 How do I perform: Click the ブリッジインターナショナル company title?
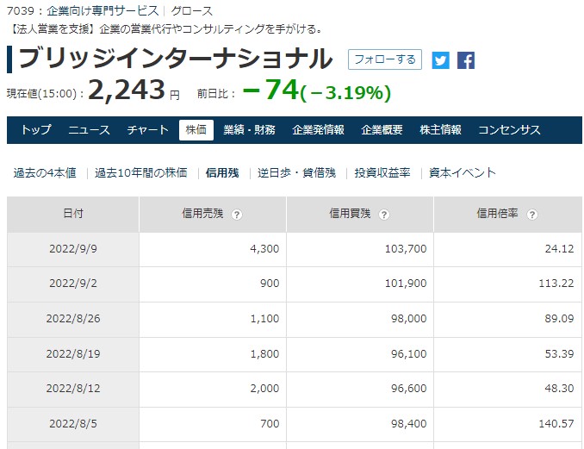[176, 59]
